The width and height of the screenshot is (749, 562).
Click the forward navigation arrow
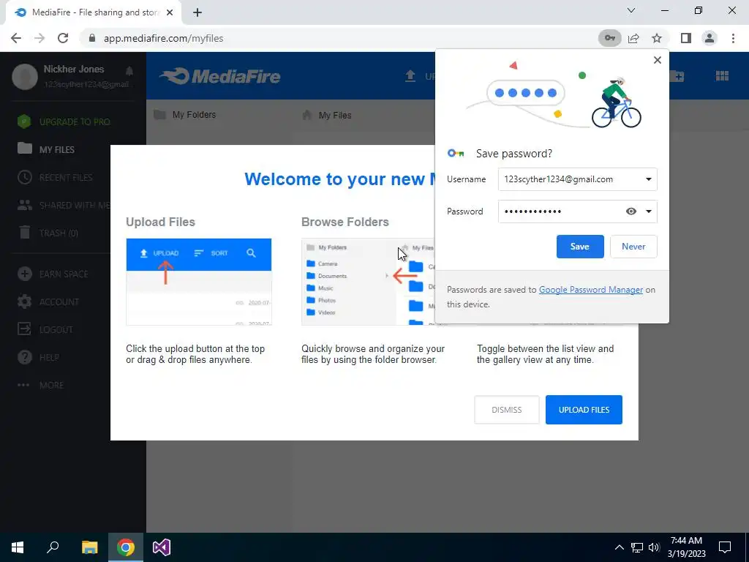39,38
